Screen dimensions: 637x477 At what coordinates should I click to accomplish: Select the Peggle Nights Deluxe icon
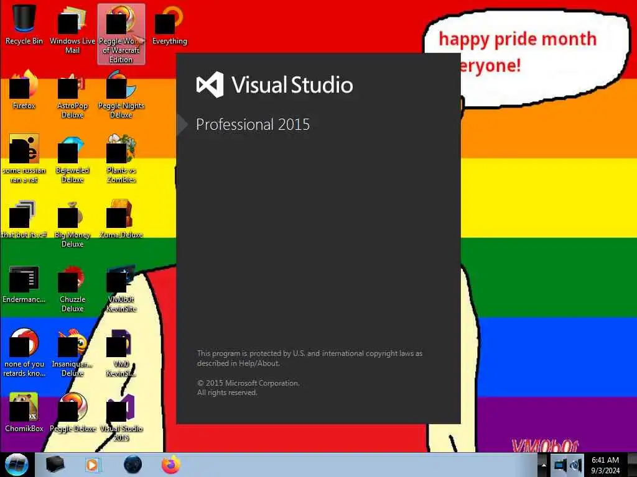121,94
